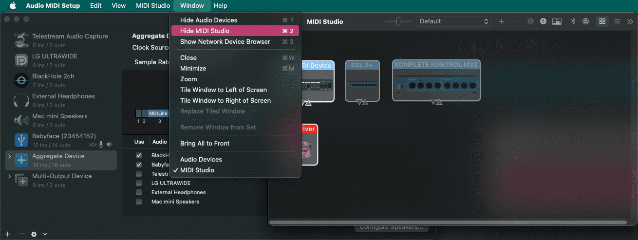Viewport: 638px width, 240px height.
Task: Open the View menu in menu bar
Action: click(118, 6)
